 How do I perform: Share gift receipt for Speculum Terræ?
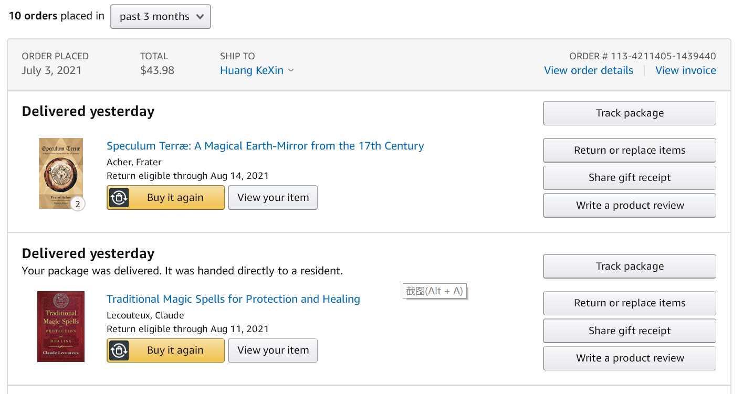tap(629, 178)
